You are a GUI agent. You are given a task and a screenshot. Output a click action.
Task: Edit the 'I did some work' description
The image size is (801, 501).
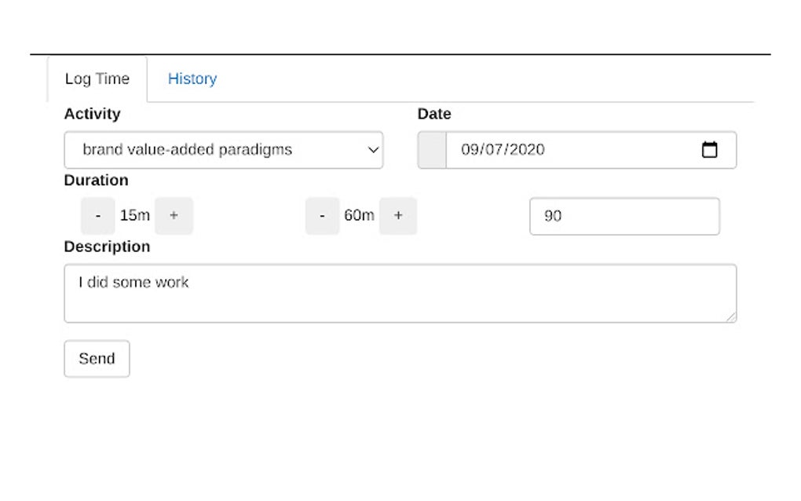(400, 291)
